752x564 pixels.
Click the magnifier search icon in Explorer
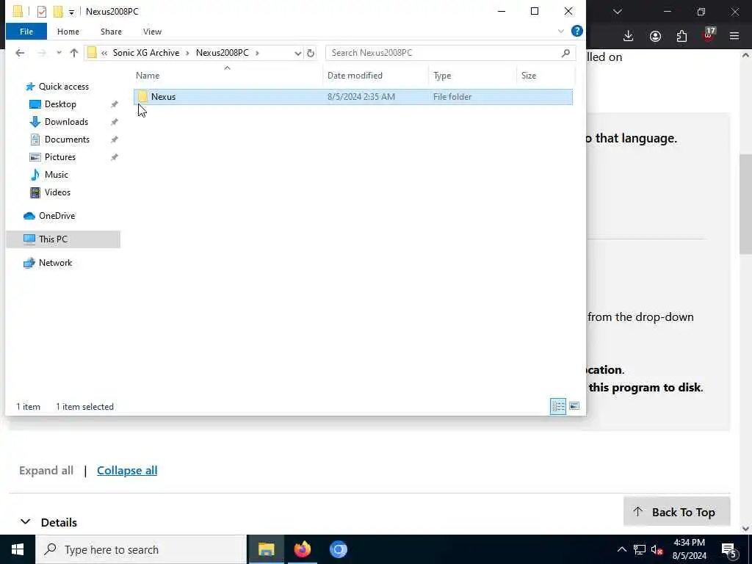pyautogui.click(x=566, y=53)
